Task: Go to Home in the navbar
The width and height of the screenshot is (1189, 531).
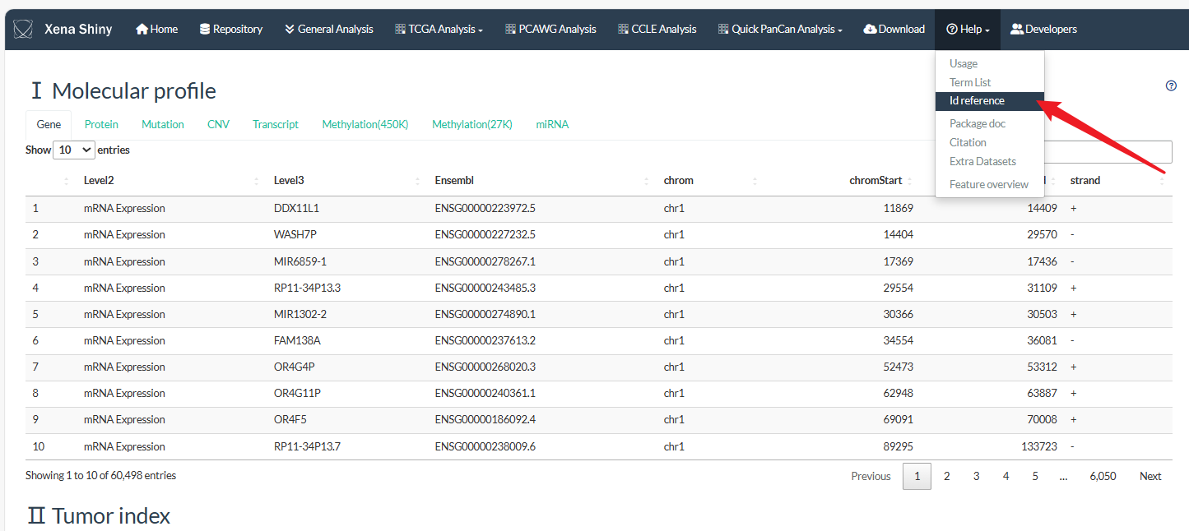Action: 156,29
